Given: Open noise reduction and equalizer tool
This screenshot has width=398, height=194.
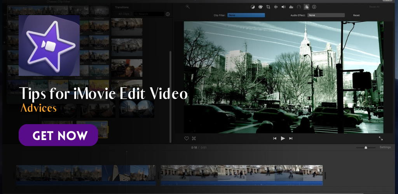Looking at the screenshot, I should (x=291, y=7).
